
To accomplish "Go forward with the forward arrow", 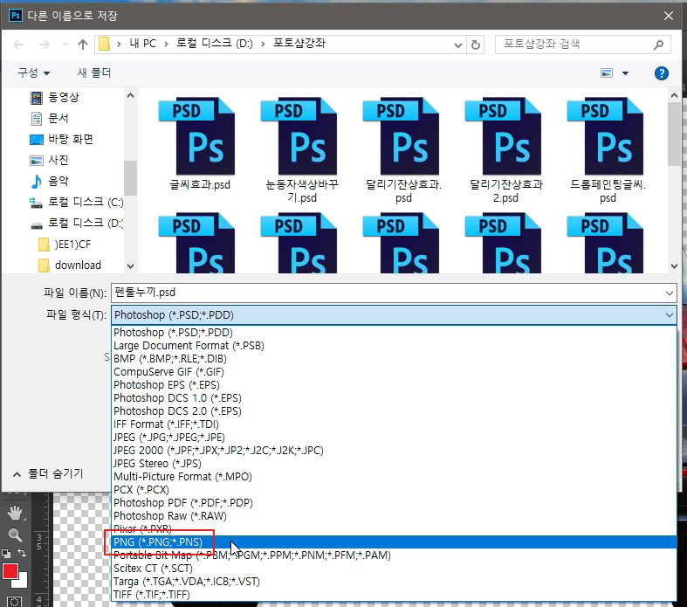I will click(x=45, y=45).
